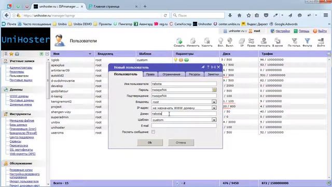Click the Домен input field
The image size is (332, 187).
pyautogui.click(x=184, y=114)
